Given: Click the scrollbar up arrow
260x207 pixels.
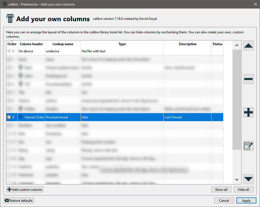Looking at the screenshot, I should point(237,45).
